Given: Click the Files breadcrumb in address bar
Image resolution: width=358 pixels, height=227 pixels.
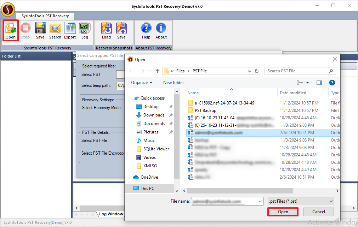Looking at the screenshot, I should (180, 71).
